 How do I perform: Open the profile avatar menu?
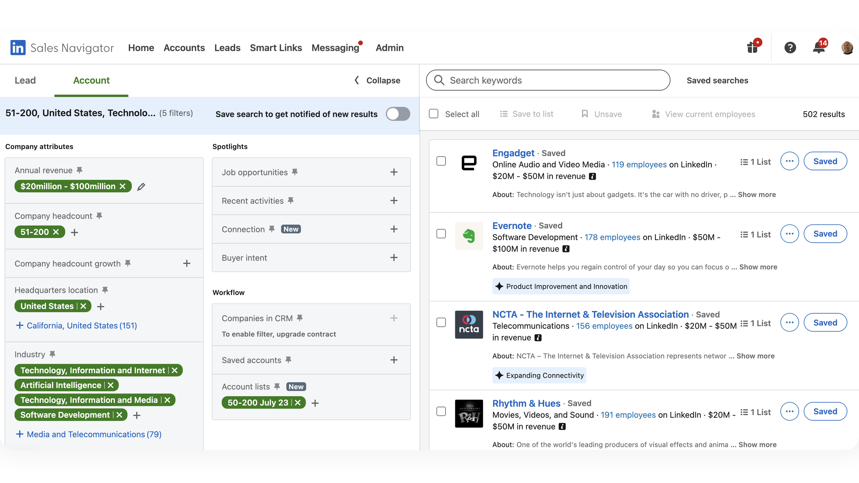tap(847, 48)
